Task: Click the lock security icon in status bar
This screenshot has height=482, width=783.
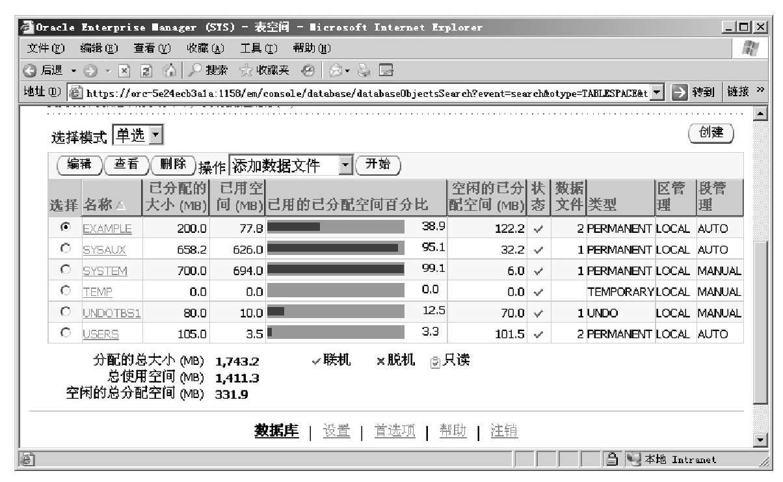Action: (611, 459)
